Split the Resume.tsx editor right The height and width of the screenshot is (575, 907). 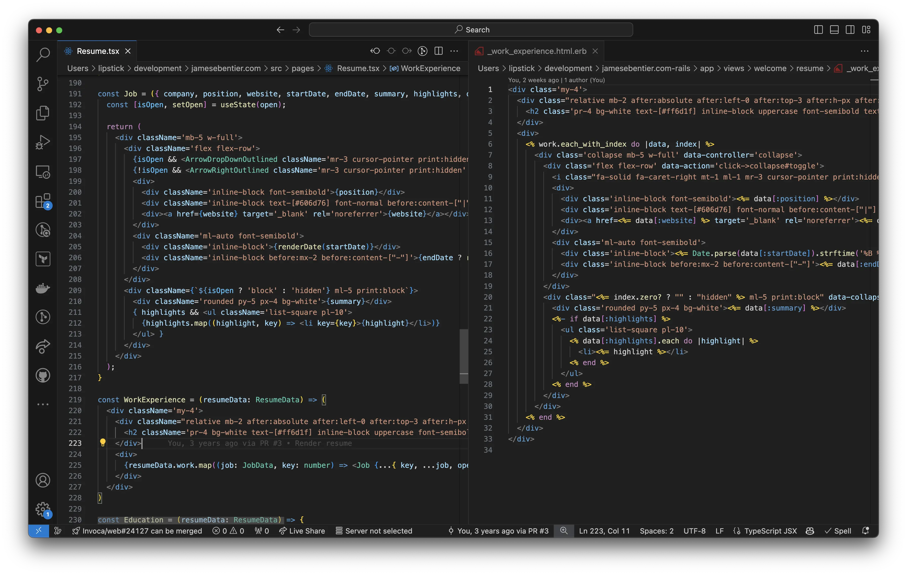tap(438, 51)
